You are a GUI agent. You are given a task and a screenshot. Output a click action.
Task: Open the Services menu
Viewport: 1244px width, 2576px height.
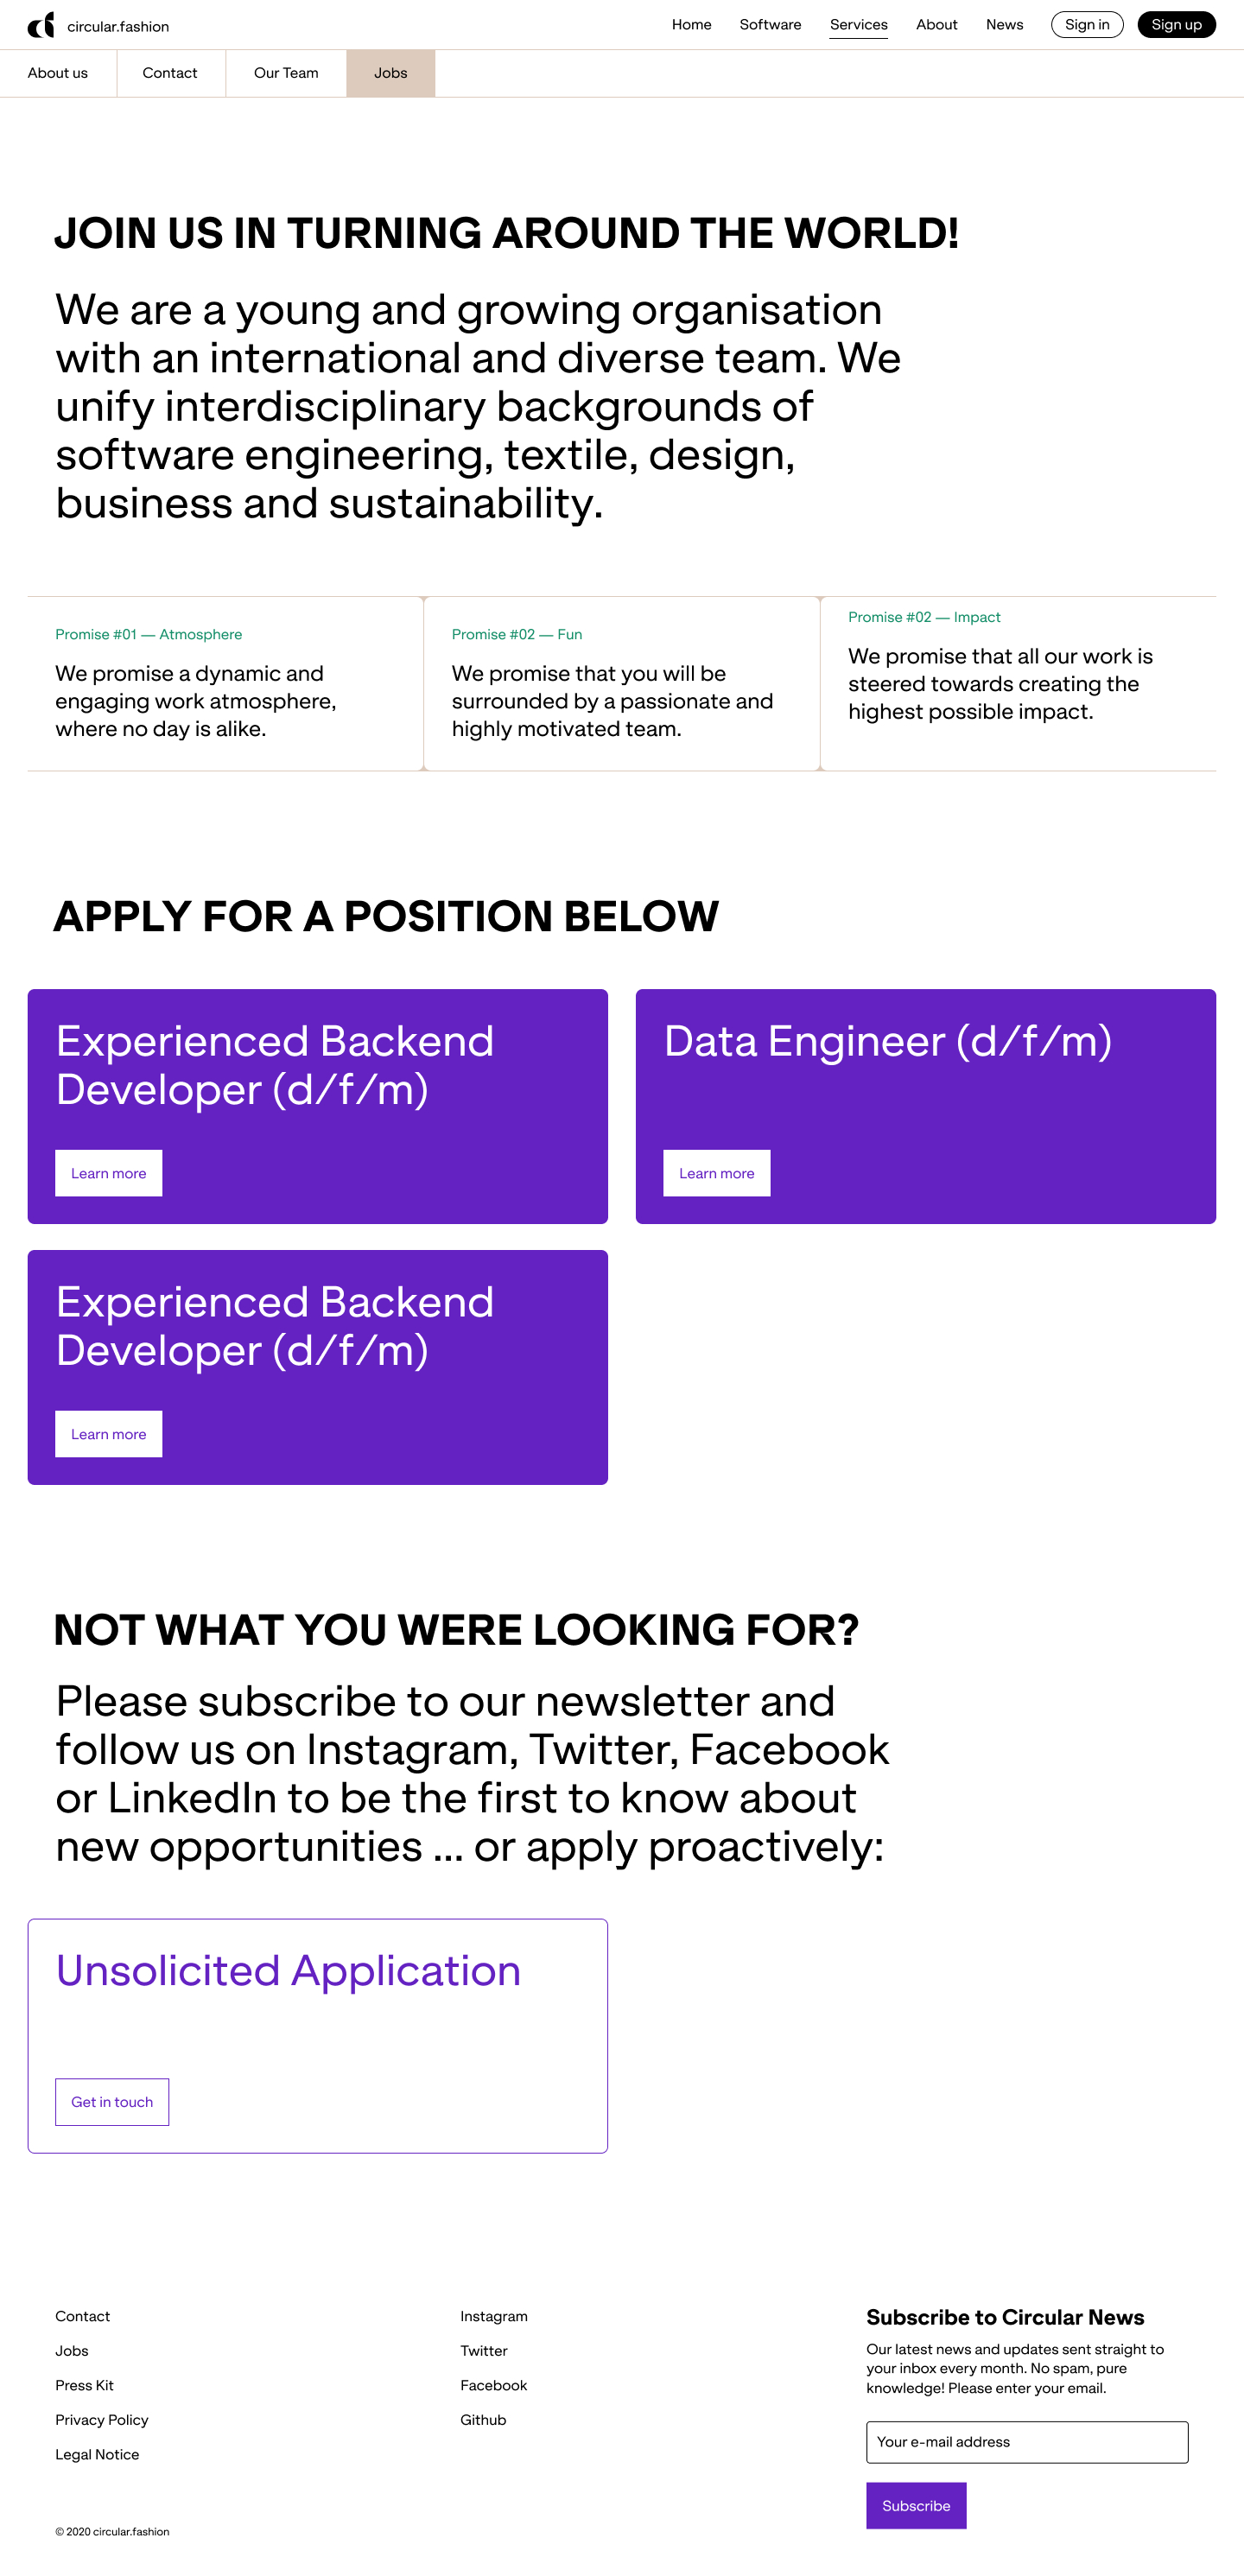click(x=858, y=25)
